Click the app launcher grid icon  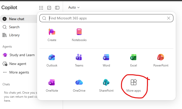41,8
